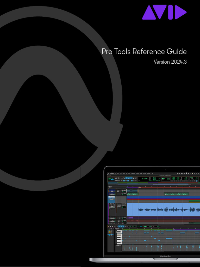The image size is (200, 267).
Task: Open the Window menu
Action: tap(145, 173)
